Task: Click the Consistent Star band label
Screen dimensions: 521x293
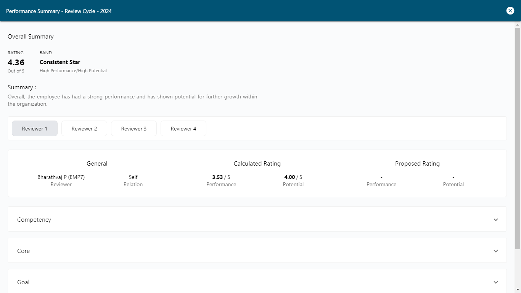Action: (60, 62)
